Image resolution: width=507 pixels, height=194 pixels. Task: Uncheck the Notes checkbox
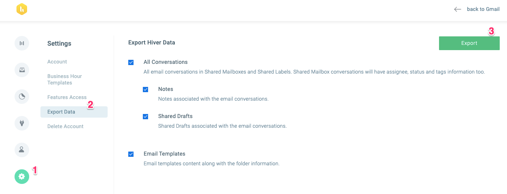(145, 89)
